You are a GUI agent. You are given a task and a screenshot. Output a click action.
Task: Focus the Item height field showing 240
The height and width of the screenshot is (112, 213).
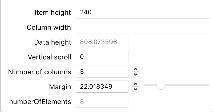tap(143, 12)
